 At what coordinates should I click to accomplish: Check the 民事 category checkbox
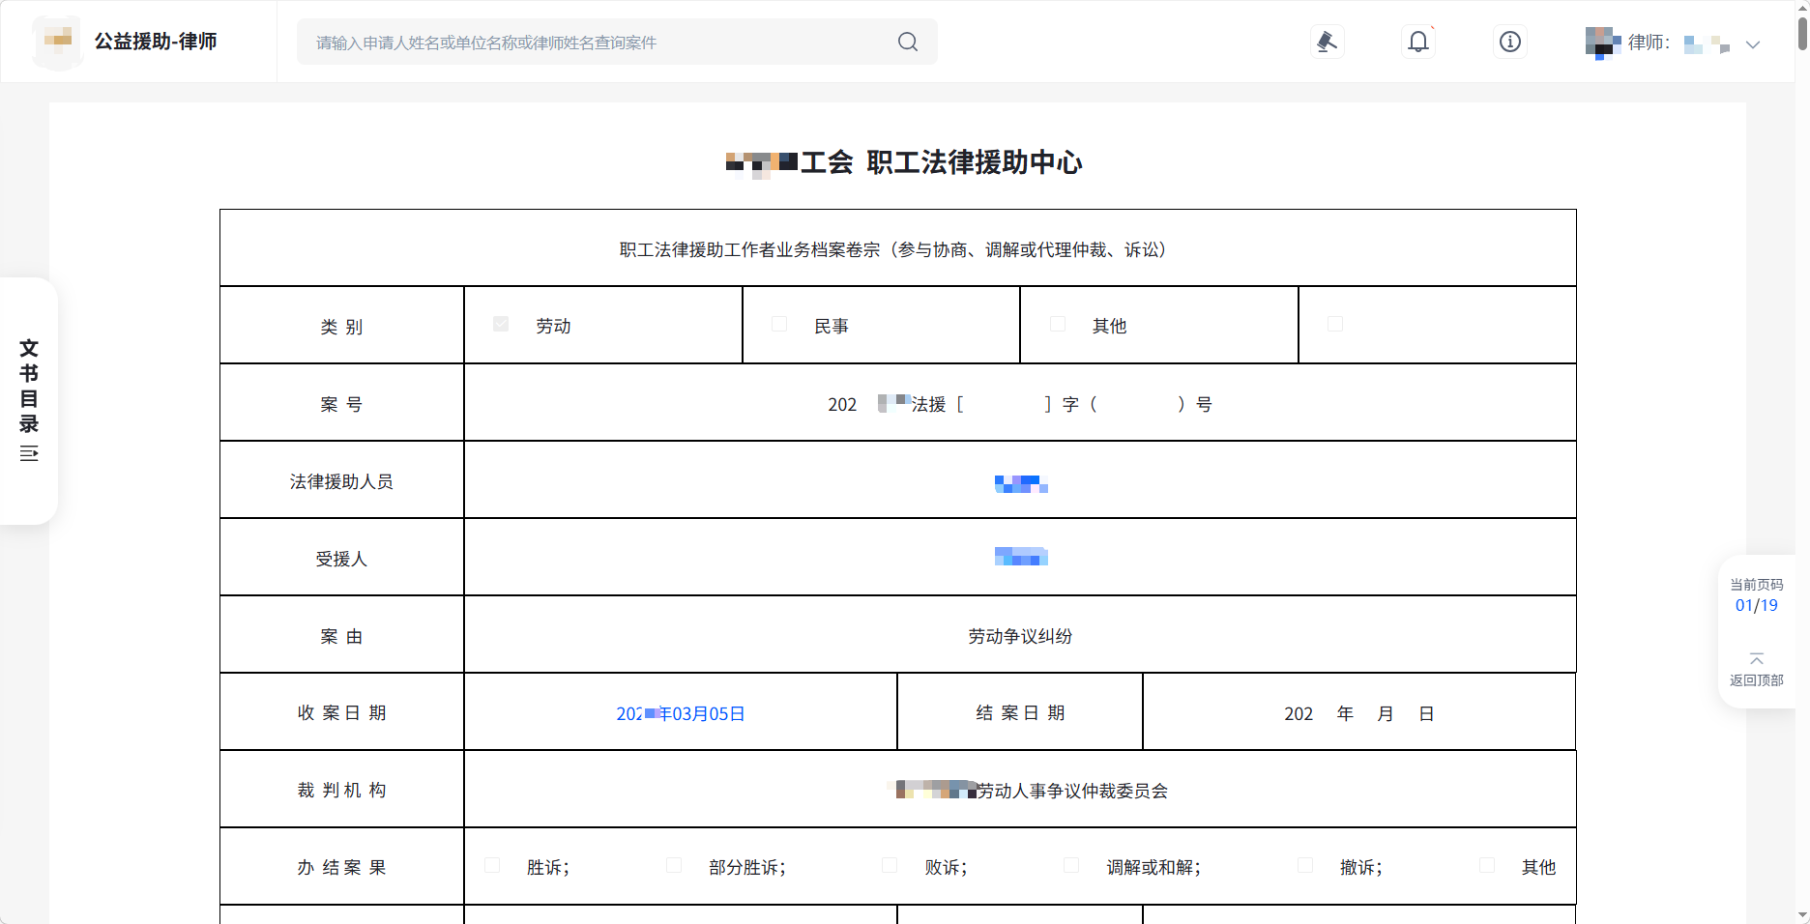(x=779, y=324)
